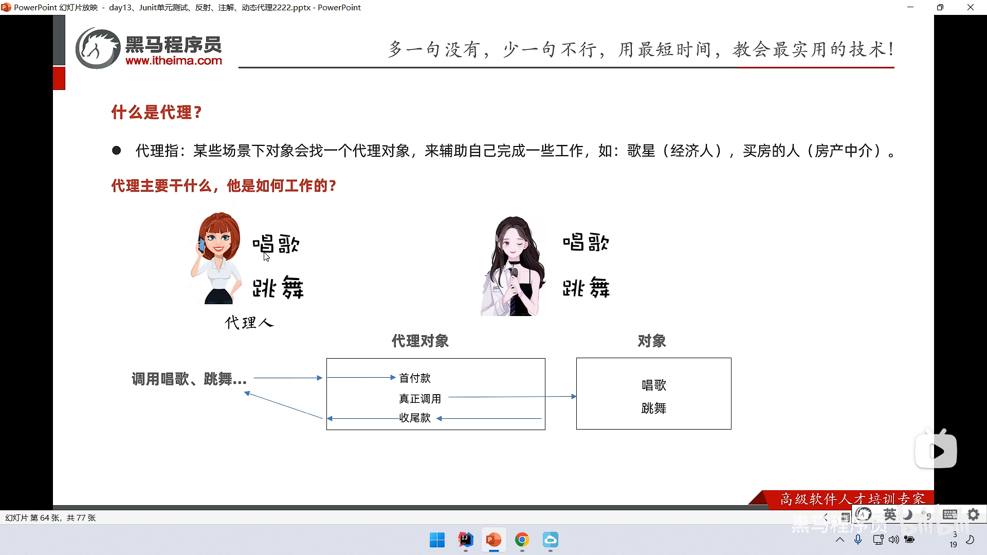Click the play video overlay button
The width and height of the screenshot is (987, 555).
pyautogui.click(x=936, y=451)
